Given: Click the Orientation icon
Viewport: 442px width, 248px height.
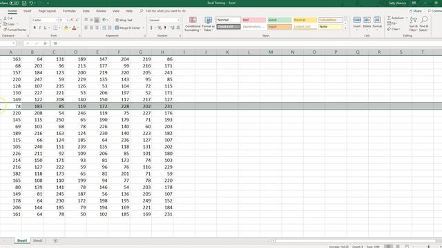Looking at the screenshot, I should coord(104,20).
